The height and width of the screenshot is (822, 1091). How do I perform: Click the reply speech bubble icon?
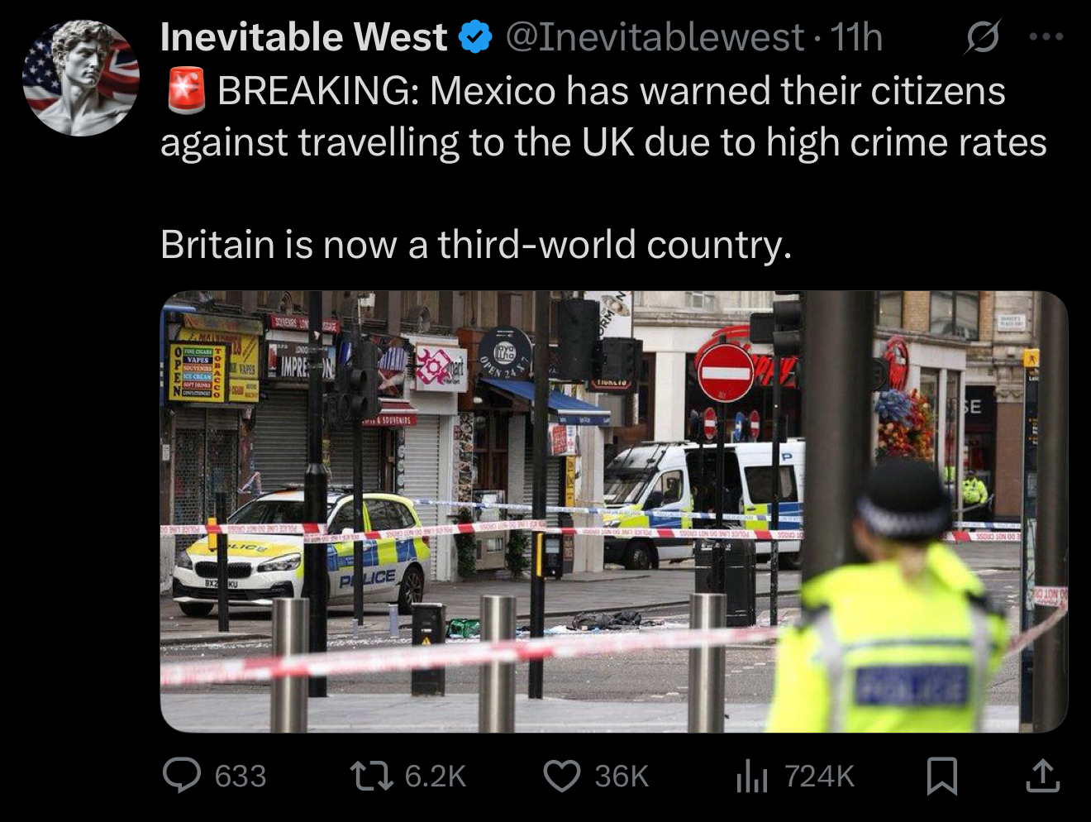181,776
